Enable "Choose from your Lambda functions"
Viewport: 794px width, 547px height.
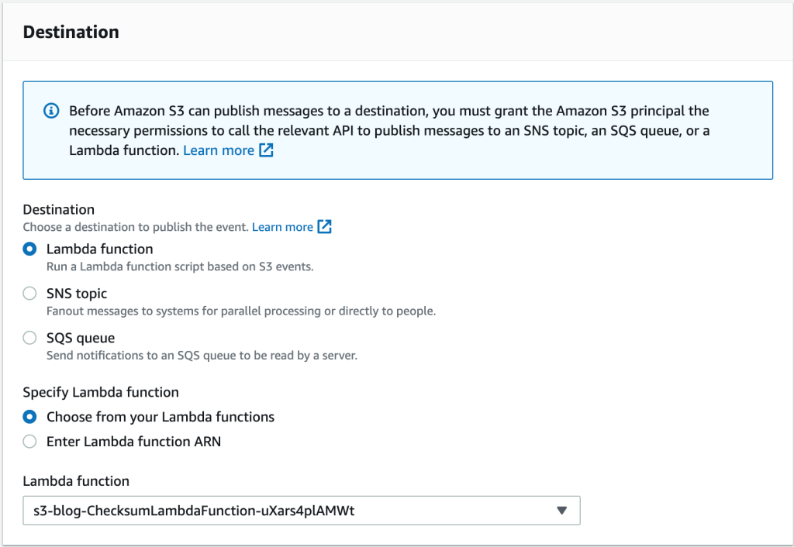pos(28,416)
